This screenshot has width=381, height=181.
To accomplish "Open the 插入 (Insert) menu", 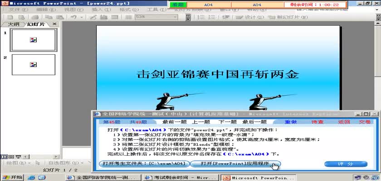I will pos(101,10).
